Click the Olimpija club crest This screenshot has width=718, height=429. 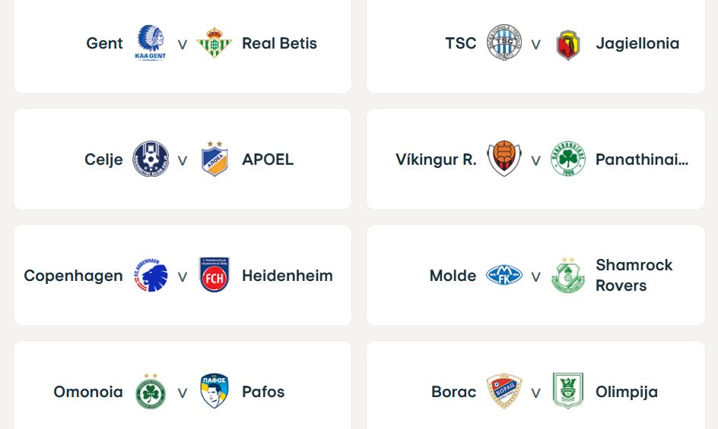pos(568,392)
